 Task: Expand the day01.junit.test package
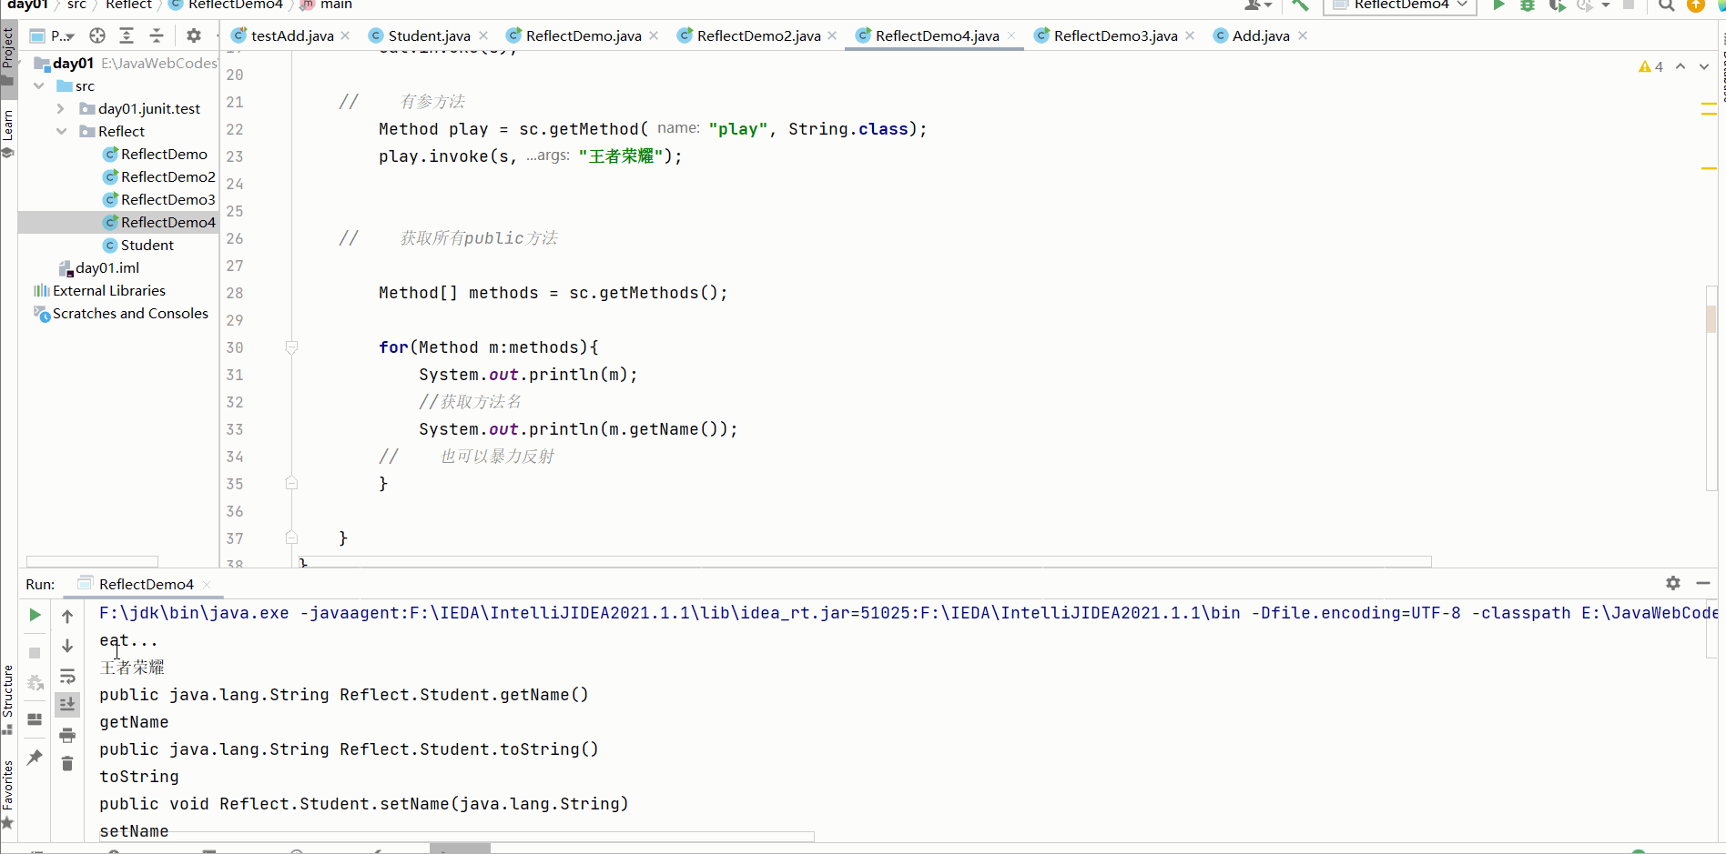[x=61, y=108]
